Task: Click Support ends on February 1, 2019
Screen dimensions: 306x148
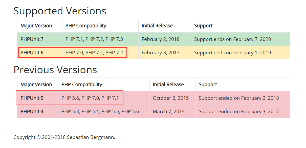Action: pos(232,53)
